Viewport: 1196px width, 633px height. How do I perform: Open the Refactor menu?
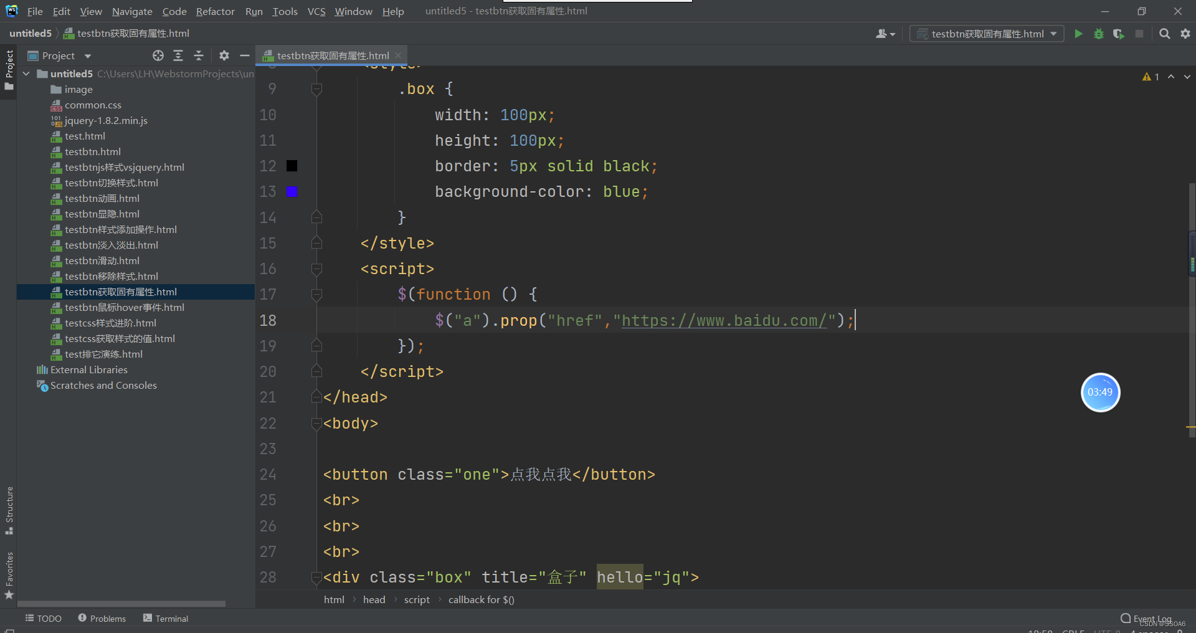click(216, 11)
